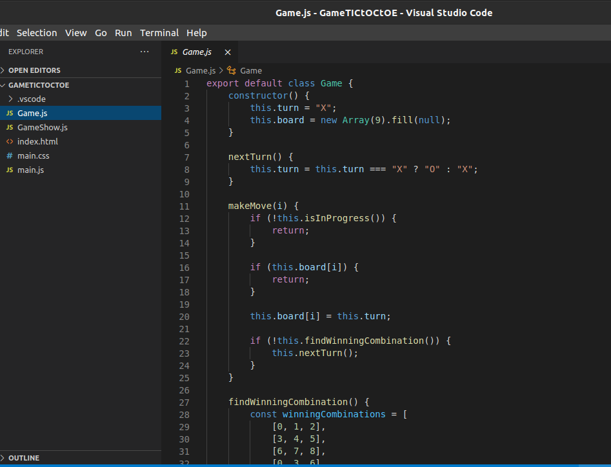Click the 'nextTurn() {' method definition
The height and width of the screenshot is (467, 611).
click(261, 157)
